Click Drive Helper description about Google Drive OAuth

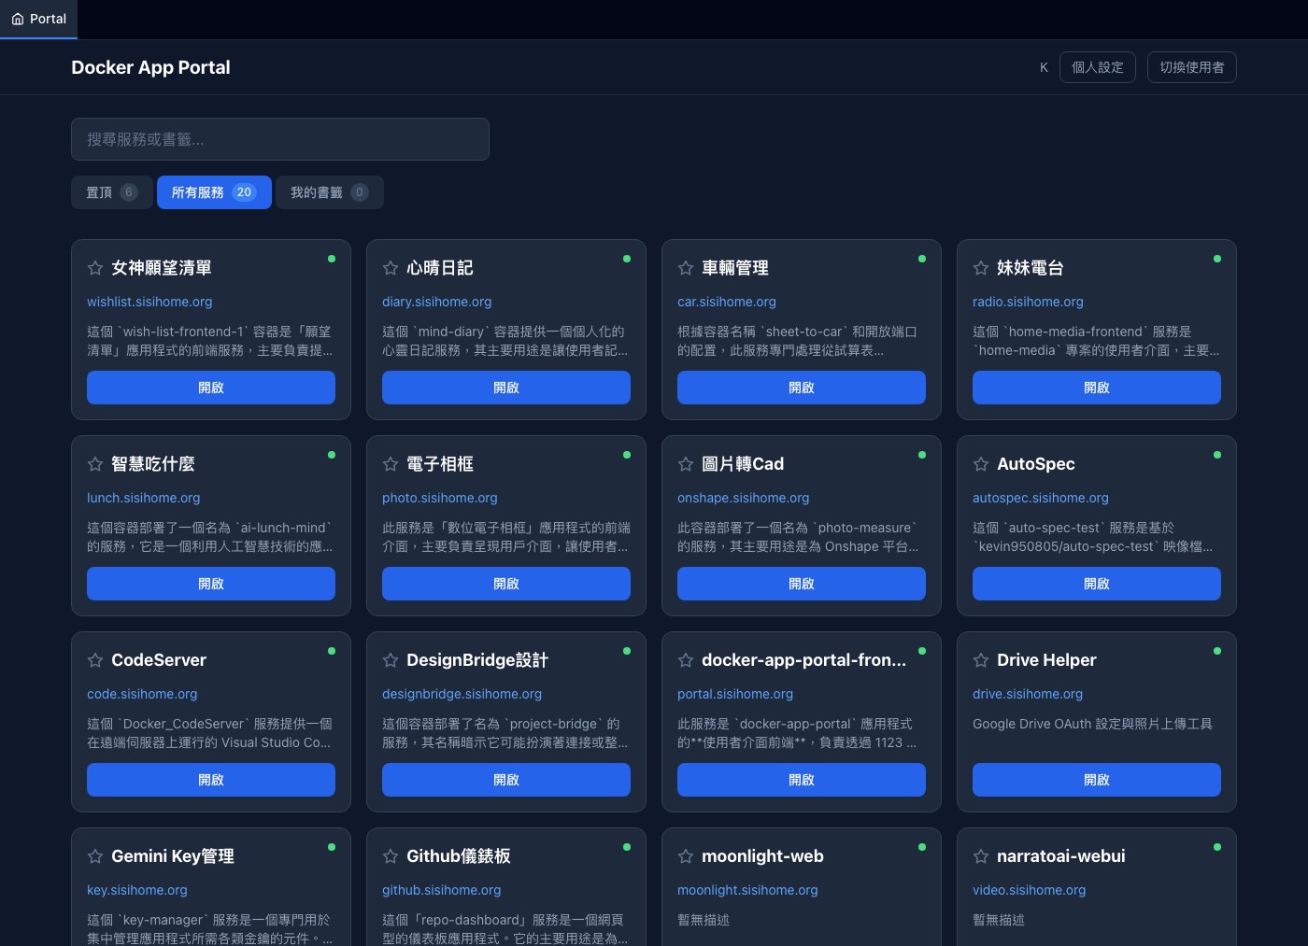click(x=1092, y=724)
